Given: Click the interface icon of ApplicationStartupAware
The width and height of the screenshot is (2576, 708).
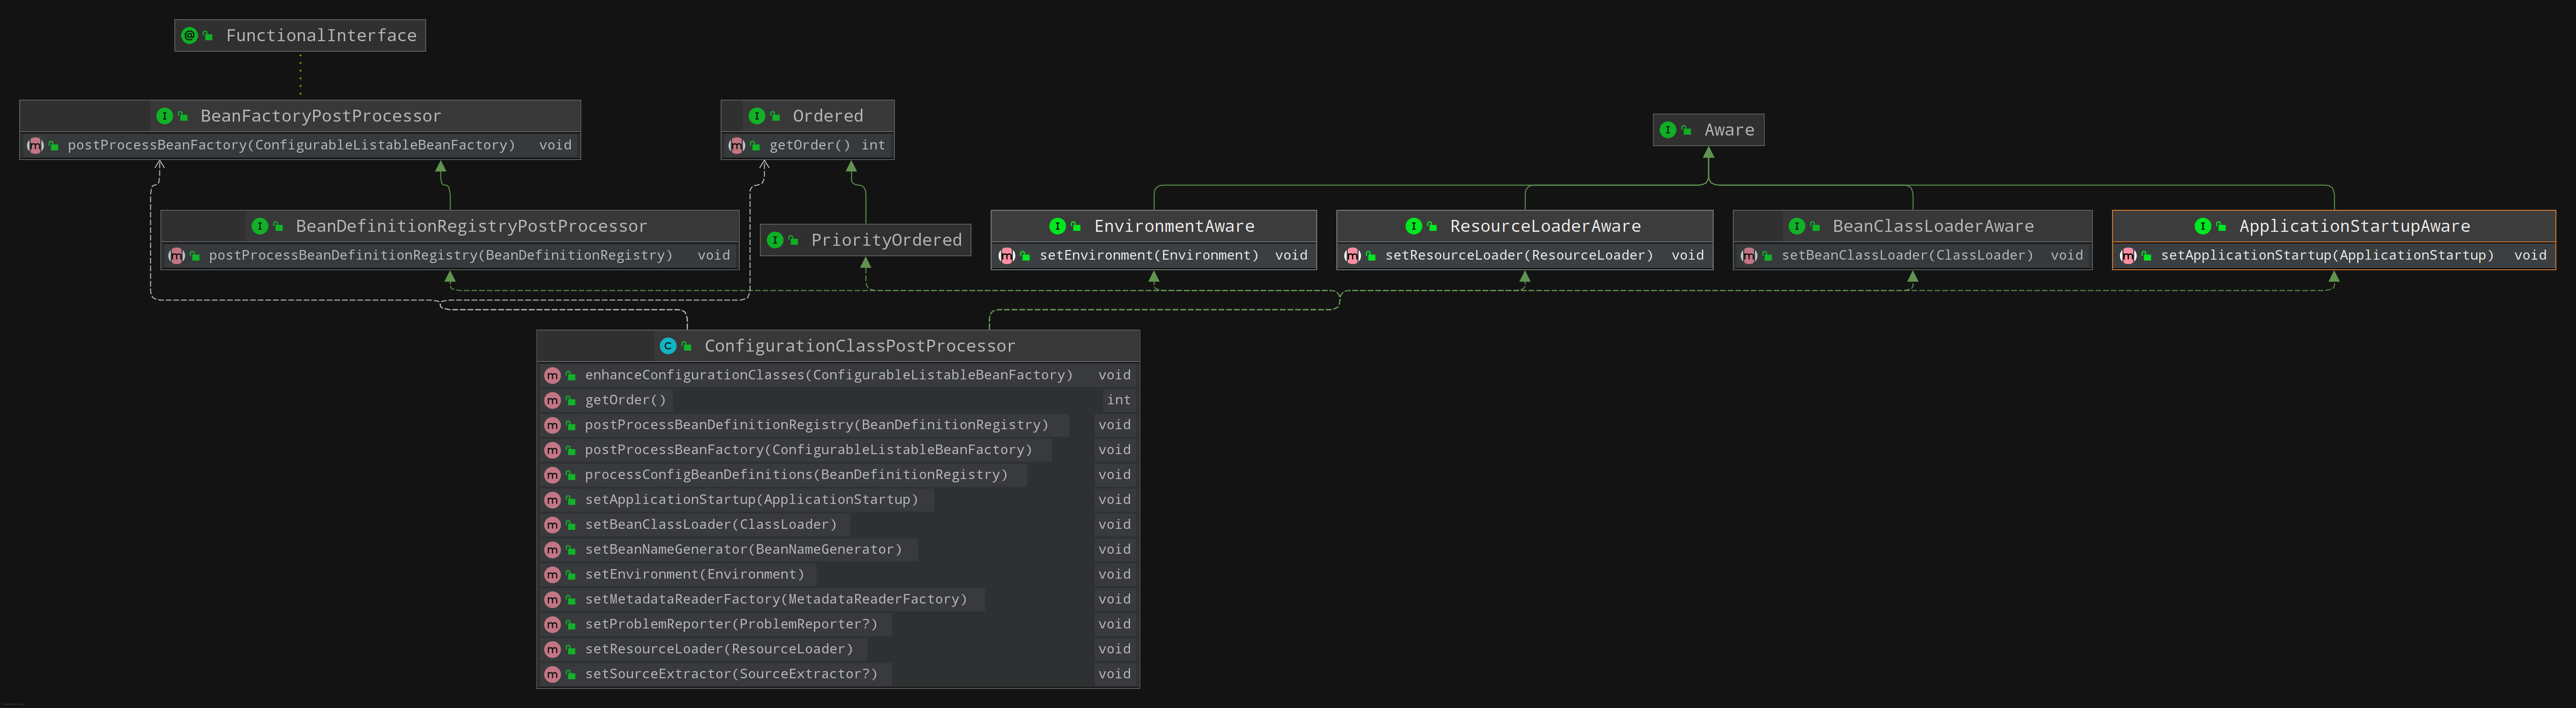Looking at the screenshot, I should tap(2202, 227).
